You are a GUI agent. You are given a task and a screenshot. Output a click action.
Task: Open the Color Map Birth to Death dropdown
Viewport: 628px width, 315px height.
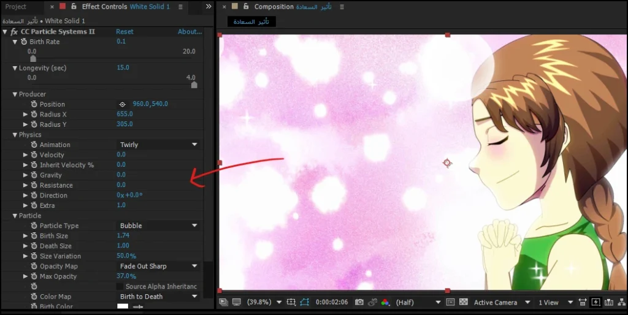(x=158, y=297)
